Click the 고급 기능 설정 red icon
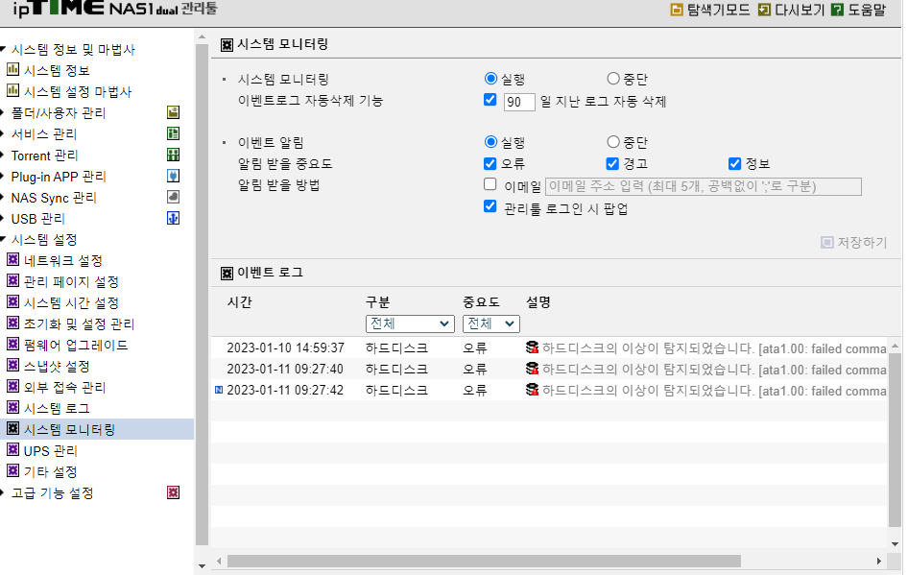The image size is (908, 575). pos(173,492)
